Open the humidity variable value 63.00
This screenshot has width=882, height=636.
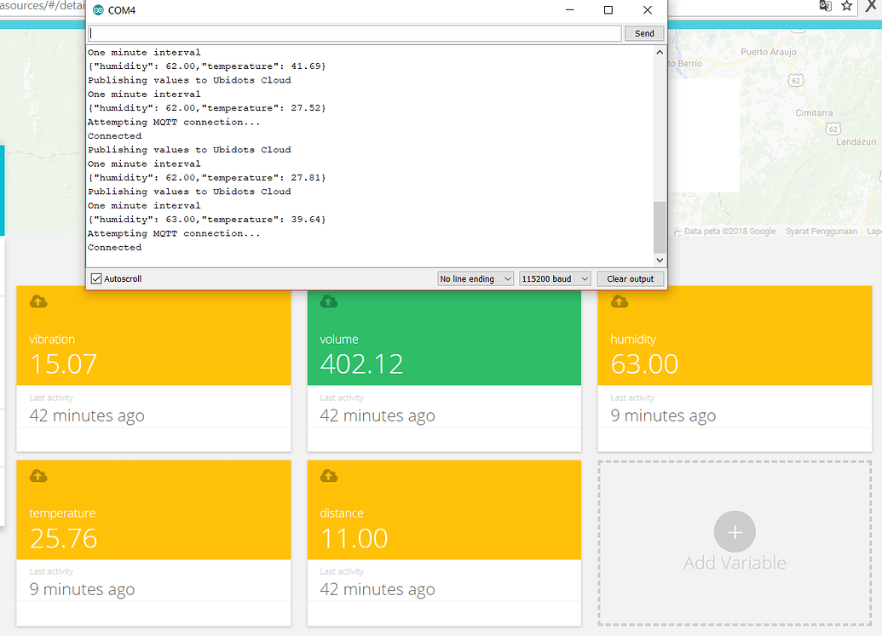[x=644, y=364]
